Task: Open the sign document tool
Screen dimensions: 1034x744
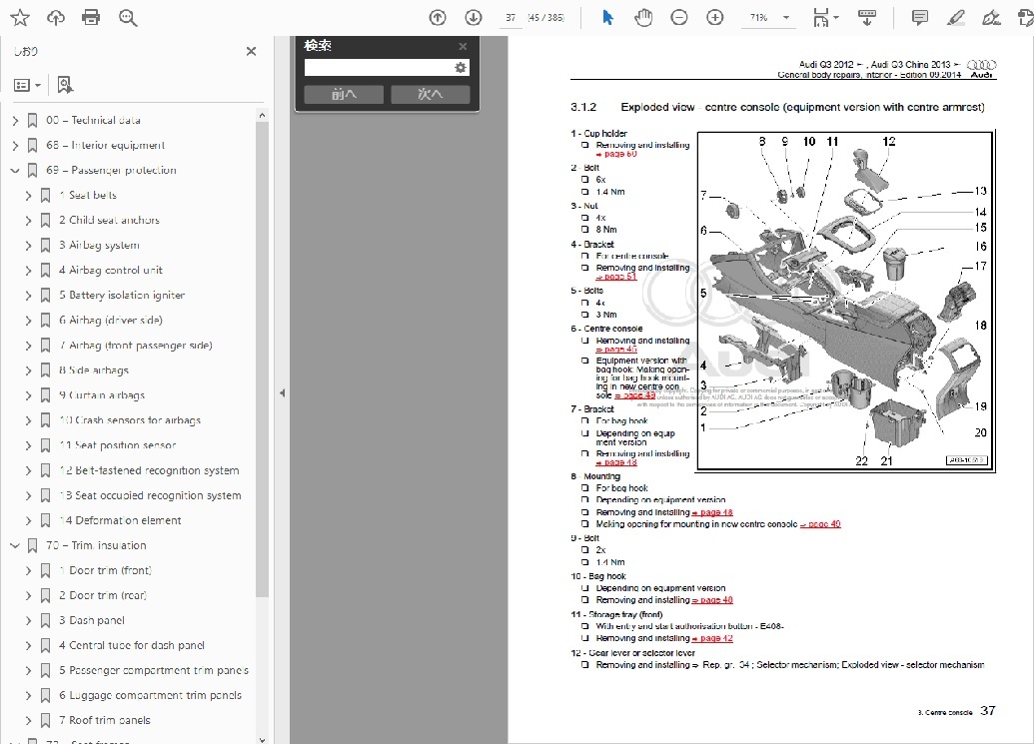Action: (991, 18)
